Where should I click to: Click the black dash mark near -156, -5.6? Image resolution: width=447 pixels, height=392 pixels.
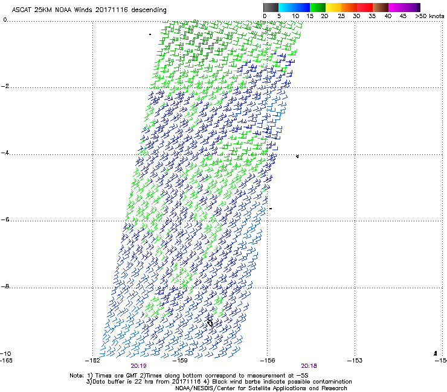click(x=271, y=209)
